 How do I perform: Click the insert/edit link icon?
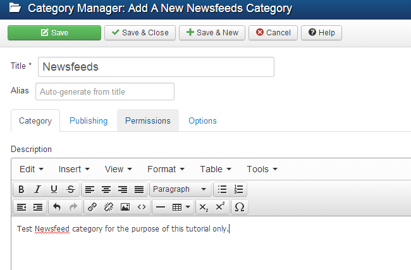click(x=92, y=207)
